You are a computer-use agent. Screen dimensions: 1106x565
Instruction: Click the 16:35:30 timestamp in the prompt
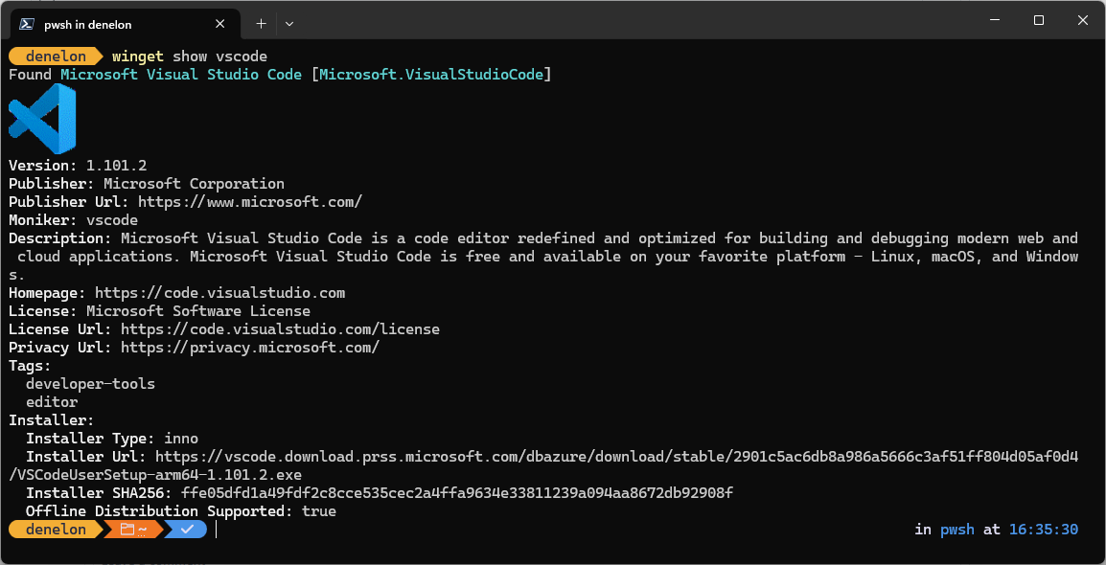(1043, 529)
